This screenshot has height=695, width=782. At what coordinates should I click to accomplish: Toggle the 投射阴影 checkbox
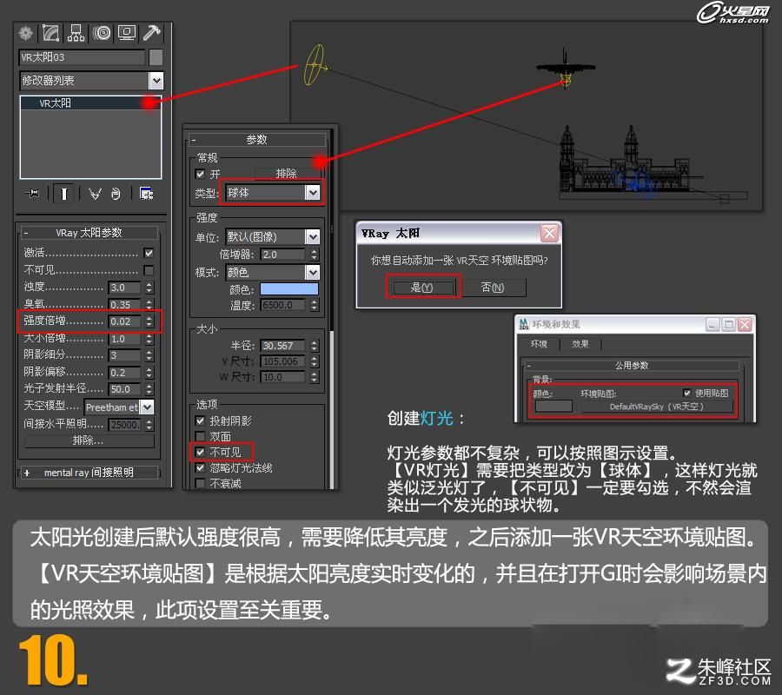coord(201,420)
